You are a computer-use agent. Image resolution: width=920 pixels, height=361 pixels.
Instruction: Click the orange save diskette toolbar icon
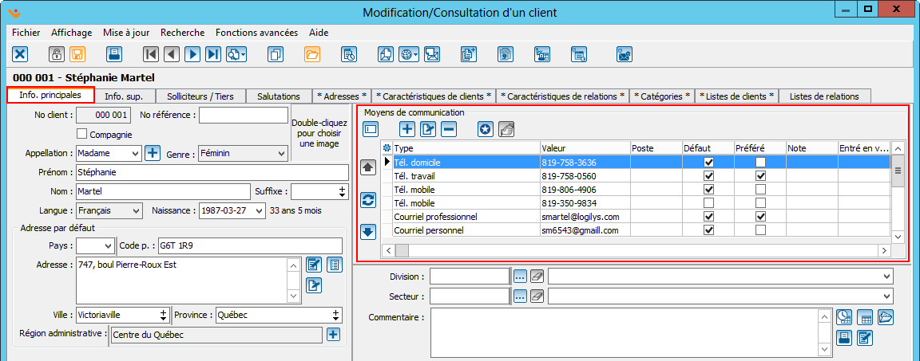(x=77, y=54)
